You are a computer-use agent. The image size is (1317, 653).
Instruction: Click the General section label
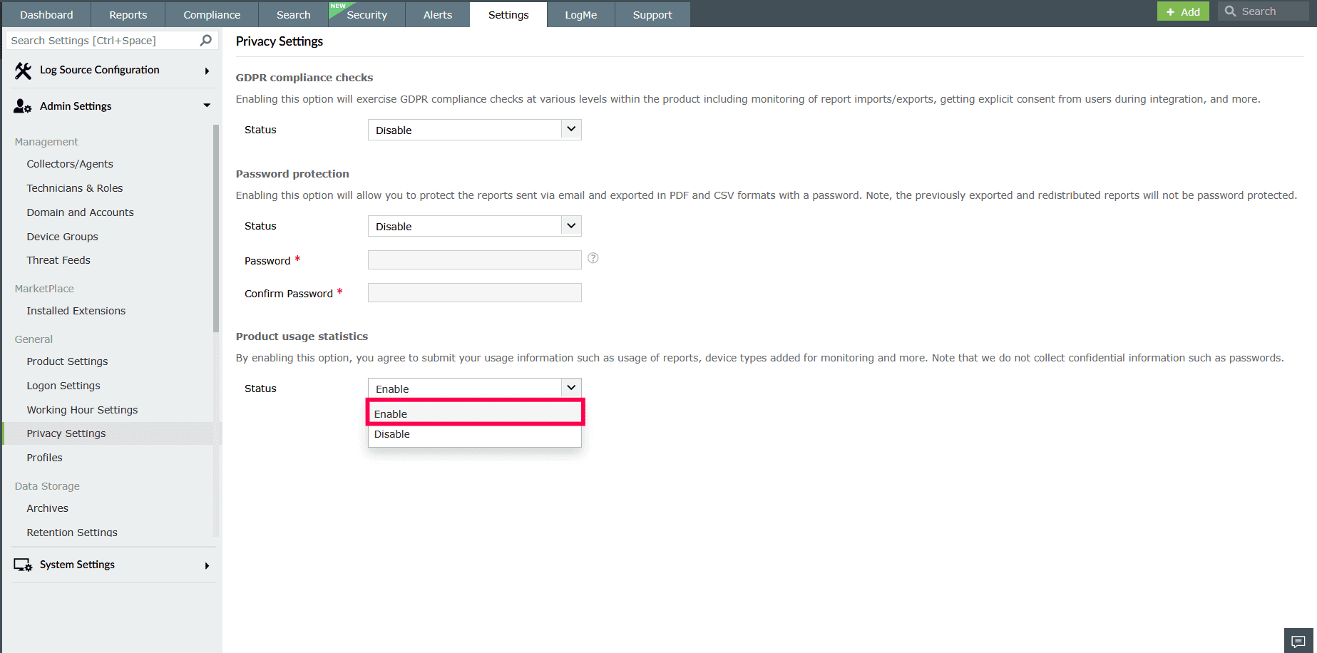coord(34,339)
